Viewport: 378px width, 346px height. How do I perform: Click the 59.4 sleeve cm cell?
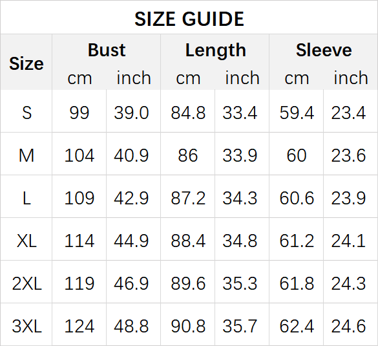pos(297,113)
